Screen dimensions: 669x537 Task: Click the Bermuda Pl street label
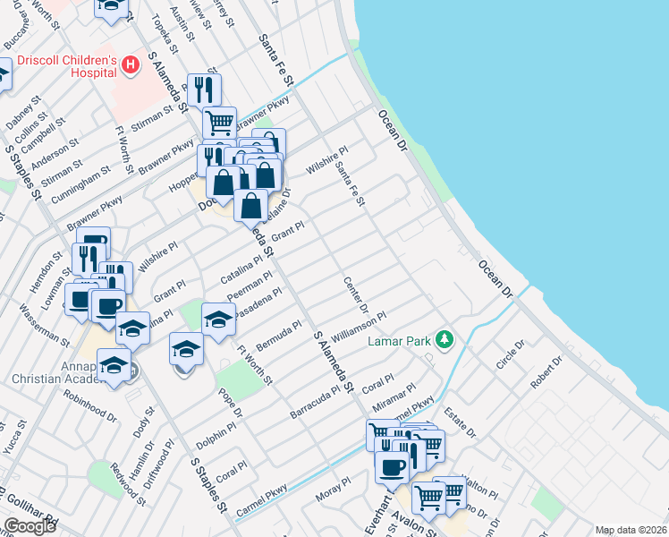(x=279, y=336)
